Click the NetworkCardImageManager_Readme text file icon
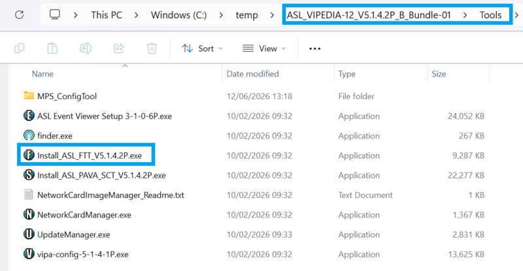This screenshot has height=271, width=523. pos(29,195)
